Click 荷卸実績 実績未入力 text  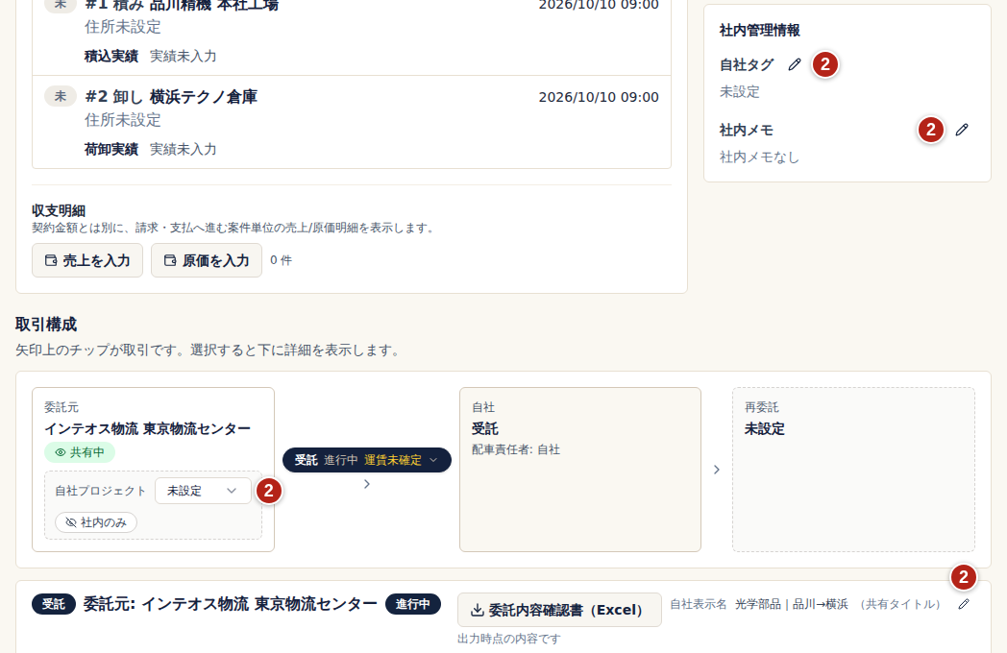150,150
